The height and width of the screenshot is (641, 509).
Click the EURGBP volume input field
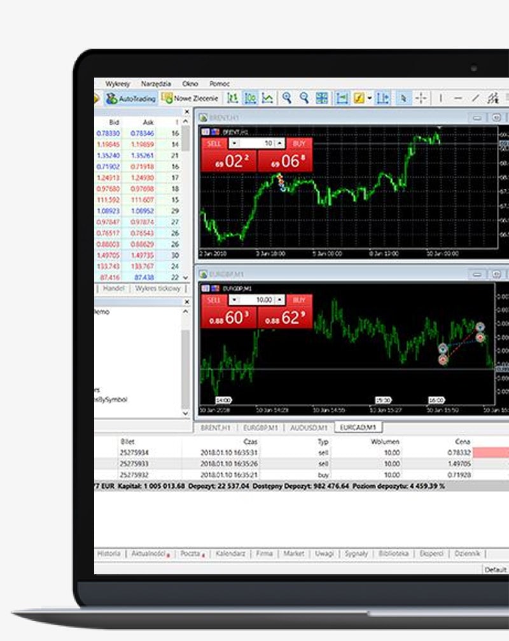(x=258, y=300)
